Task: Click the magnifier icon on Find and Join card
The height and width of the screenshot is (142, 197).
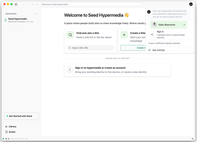Action: (x=70, y=35)
